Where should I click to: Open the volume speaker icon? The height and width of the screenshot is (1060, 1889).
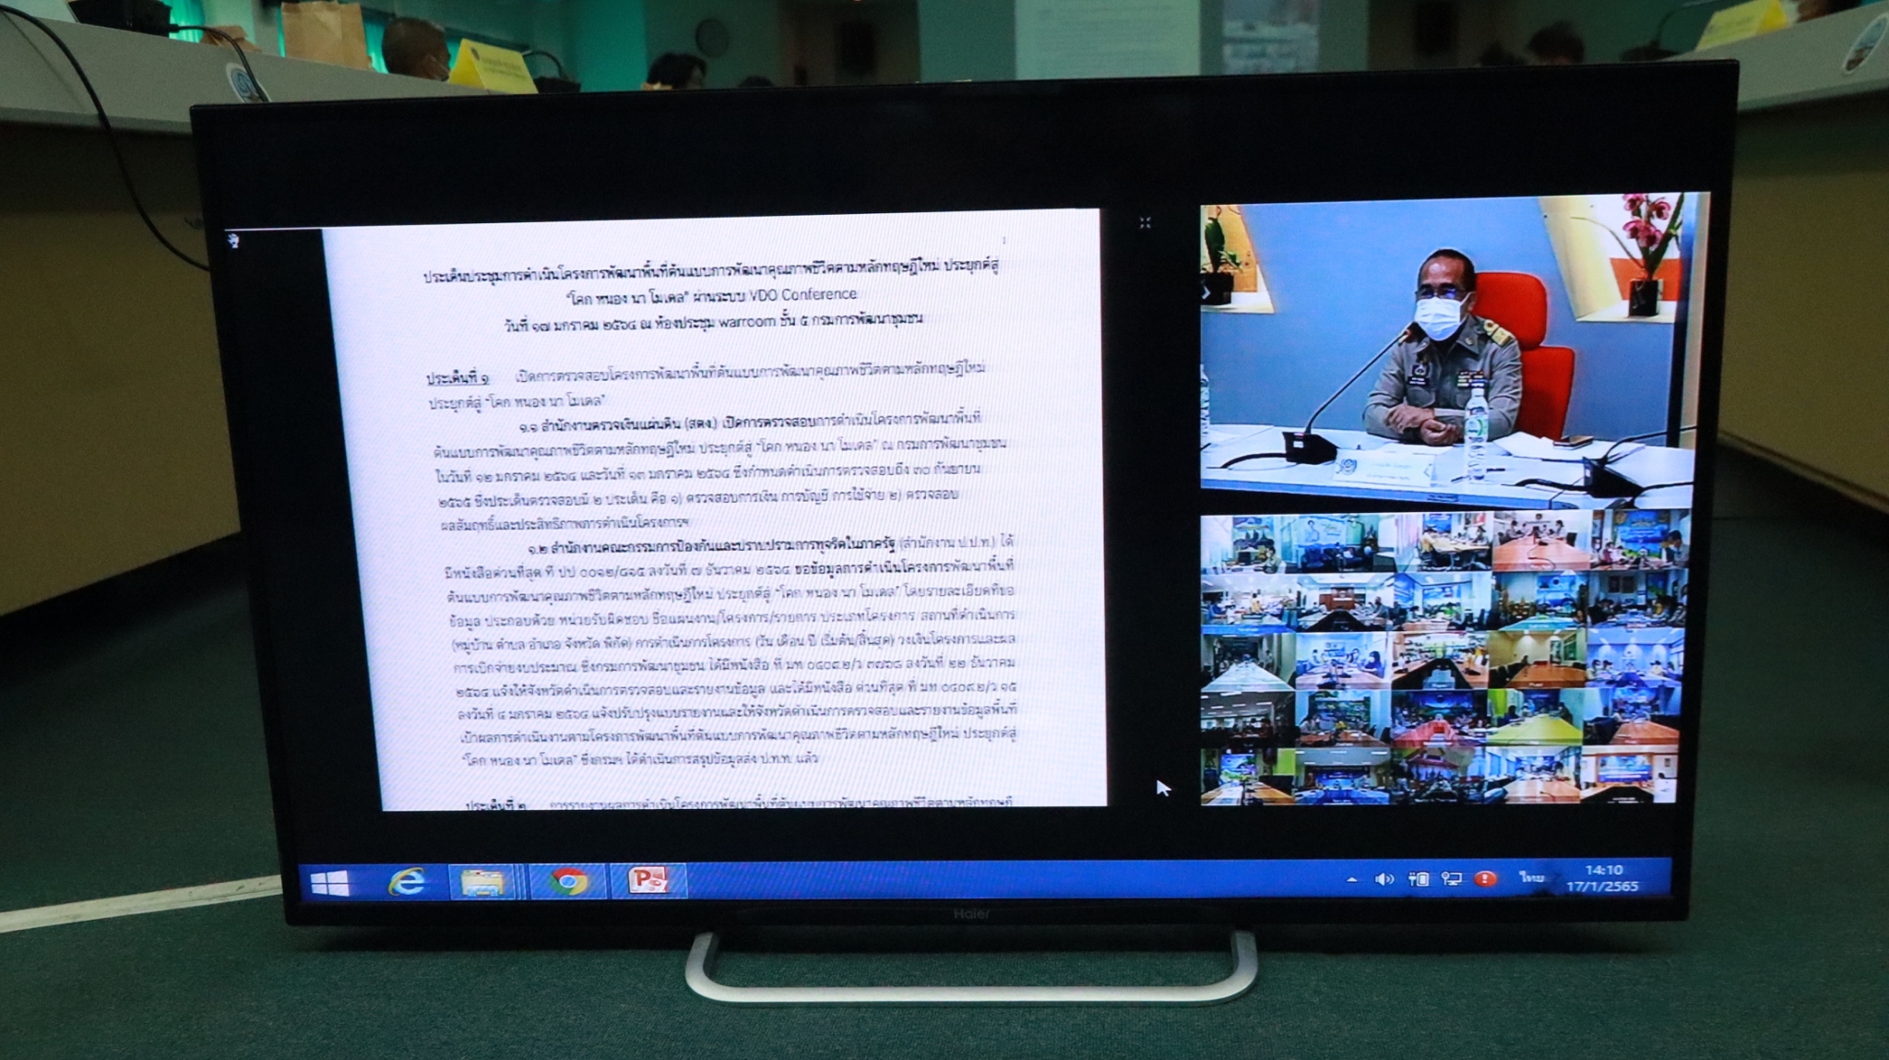click(1384, 878)
